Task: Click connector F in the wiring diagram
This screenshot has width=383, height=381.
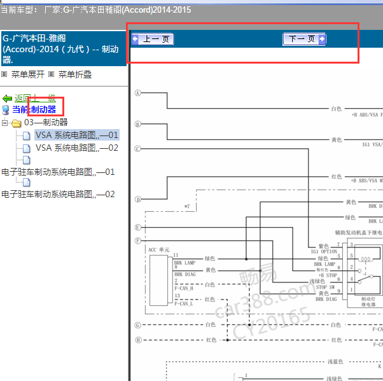Action: [138, 241]
